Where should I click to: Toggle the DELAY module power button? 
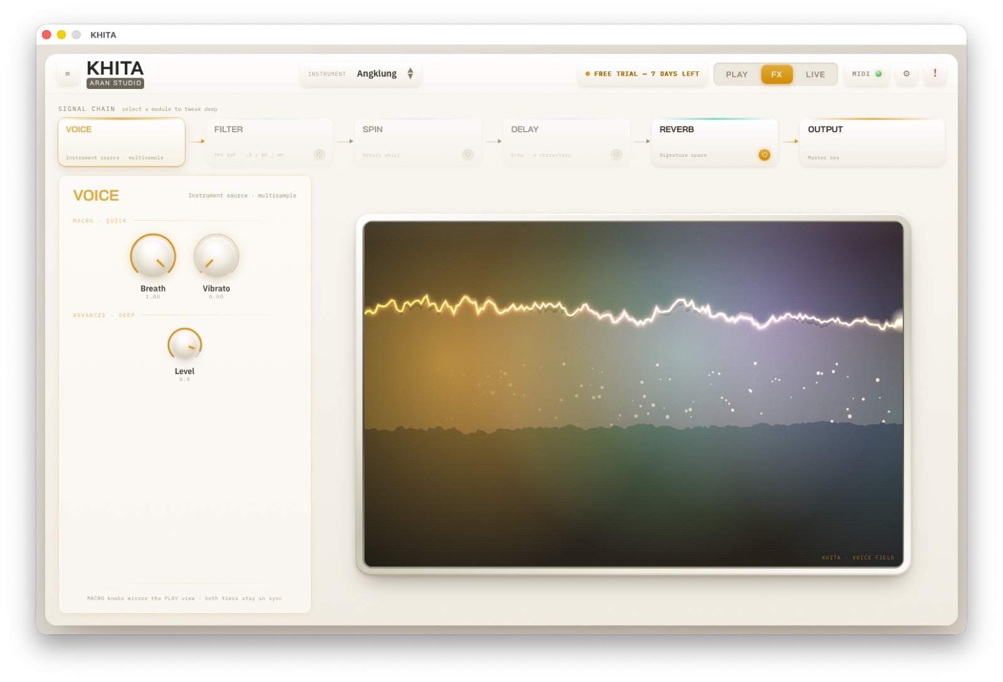[616, 154]
